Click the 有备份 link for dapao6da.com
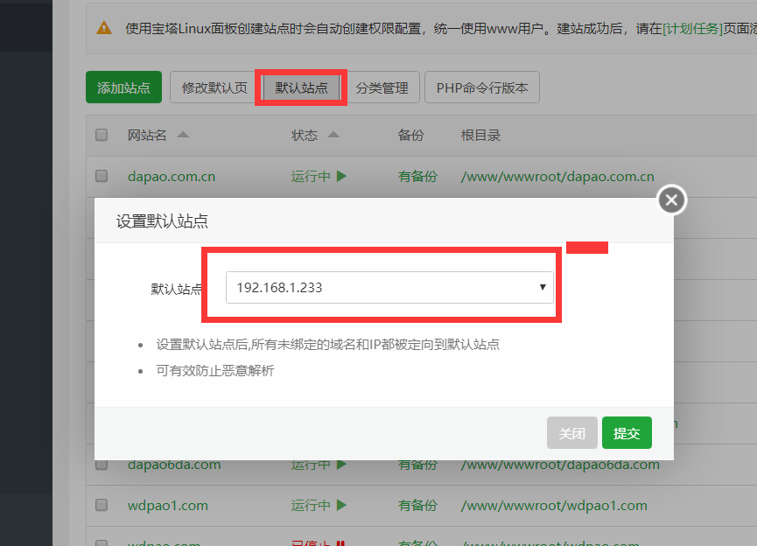 pos(417,464)
